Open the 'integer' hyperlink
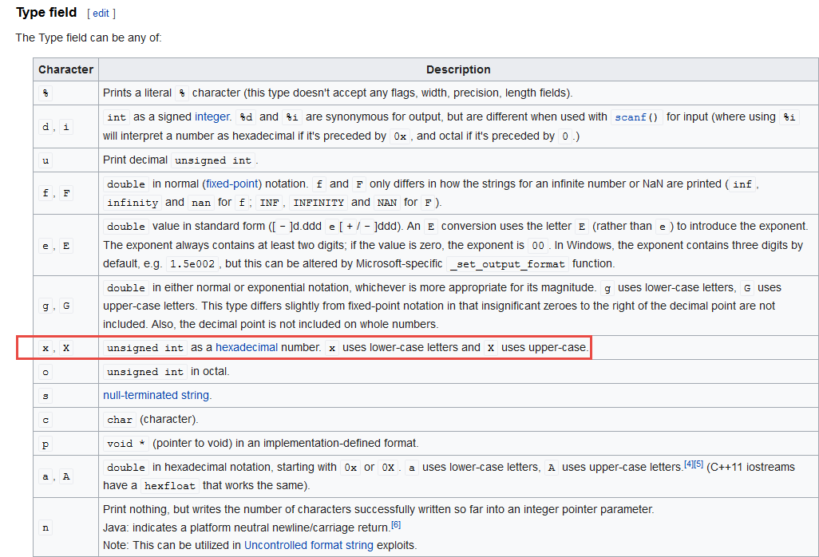This screenshot has height=557, width=819. tap(212, 117)
